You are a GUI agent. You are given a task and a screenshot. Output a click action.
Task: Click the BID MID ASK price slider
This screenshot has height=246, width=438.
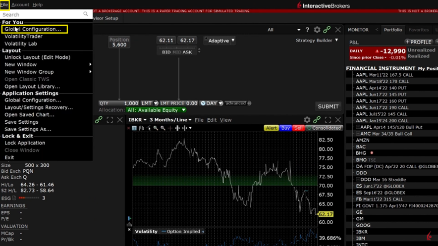(x=177, y=52)
